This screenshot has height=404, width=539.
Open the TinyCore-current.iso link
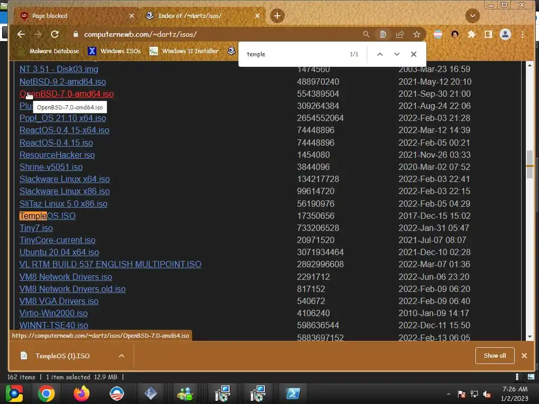(57, 240)
